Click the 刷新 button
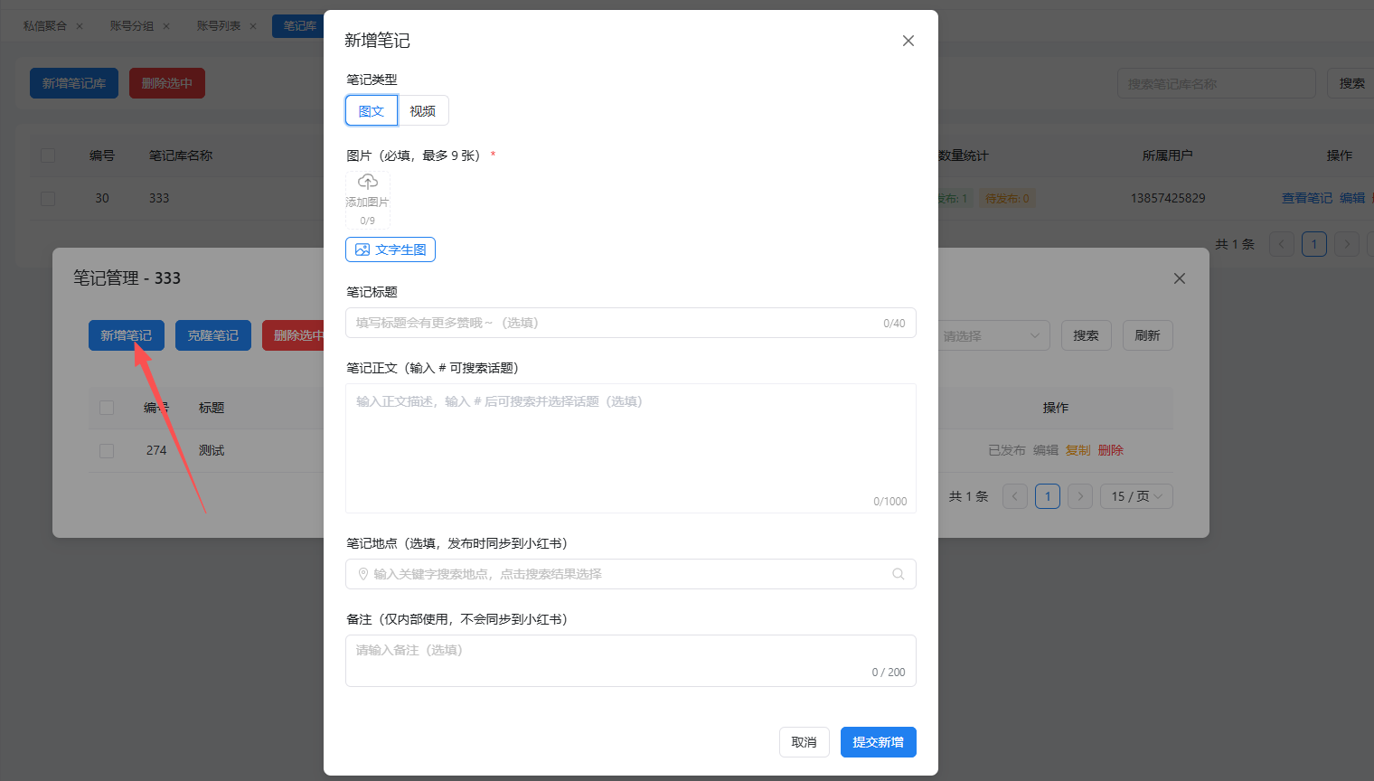 (1148, 335)
